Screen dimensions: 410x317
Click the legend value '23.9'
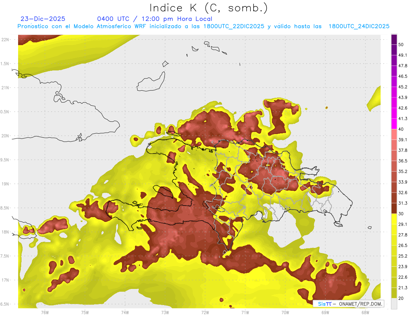coord(403,267)
